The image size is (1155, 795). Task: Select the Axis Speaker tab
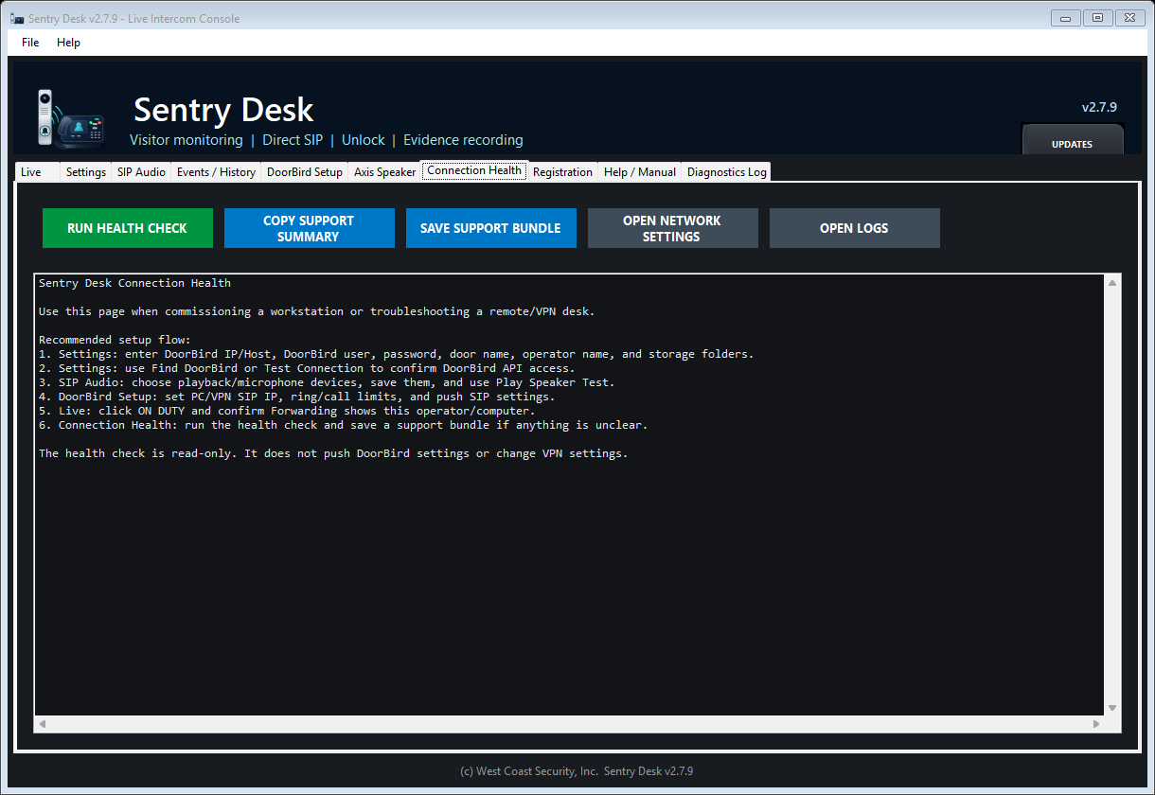tap(384, 172)
